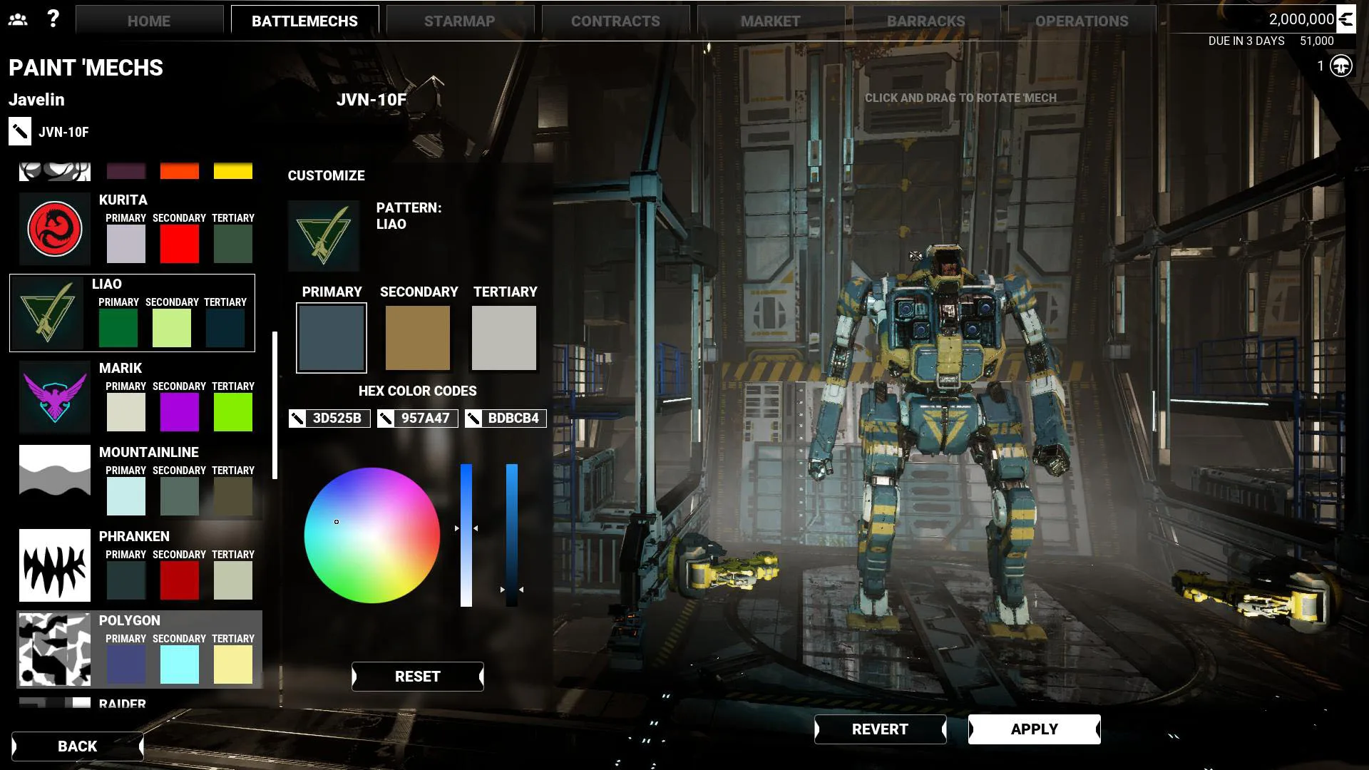
Task: Click the BACK button
Action: (78, 746)
